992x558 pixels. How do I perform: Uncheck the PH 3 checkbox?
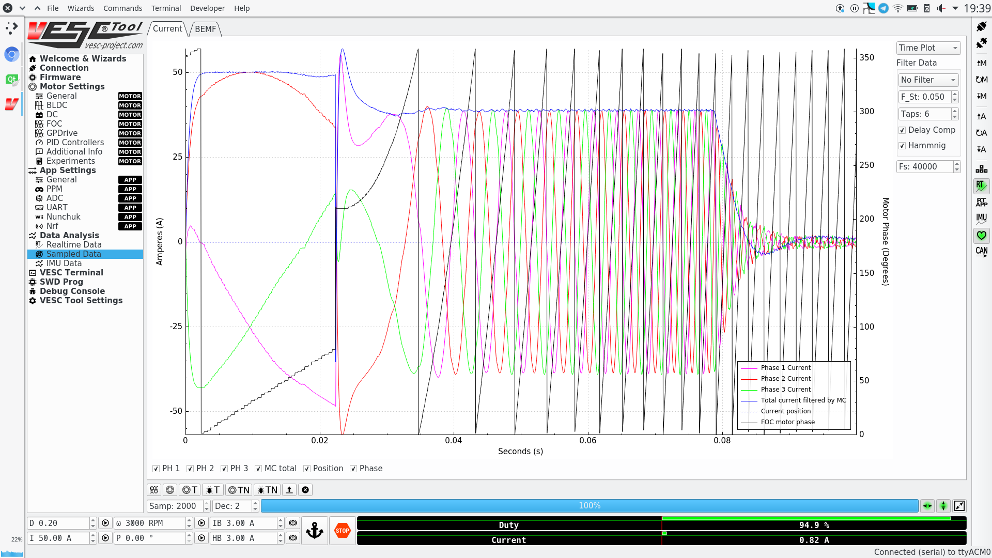pos(224,469)
